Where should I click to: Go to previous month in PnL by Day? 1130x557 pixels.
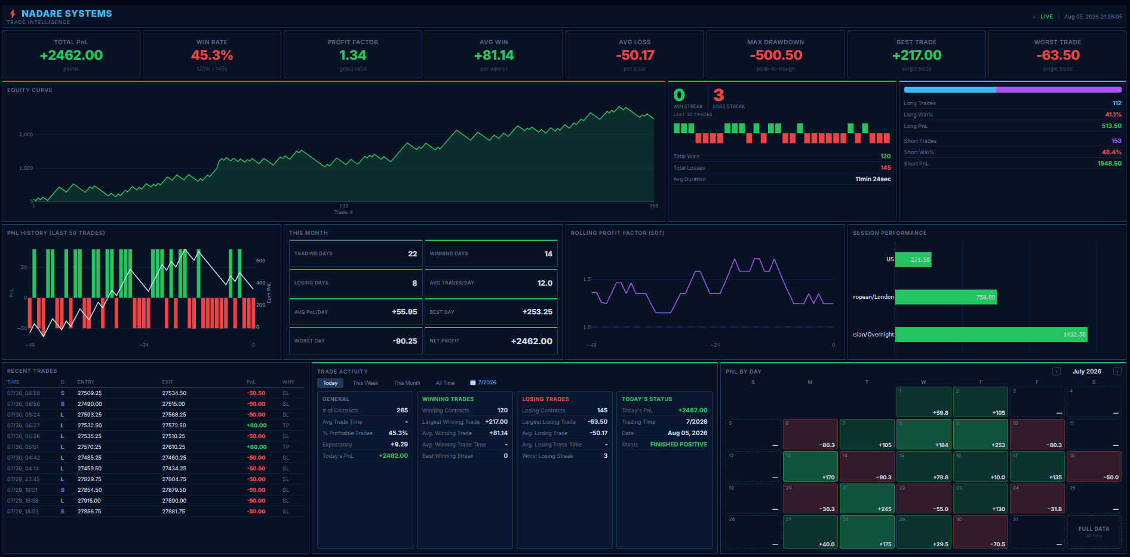[x=1056, y=371]
